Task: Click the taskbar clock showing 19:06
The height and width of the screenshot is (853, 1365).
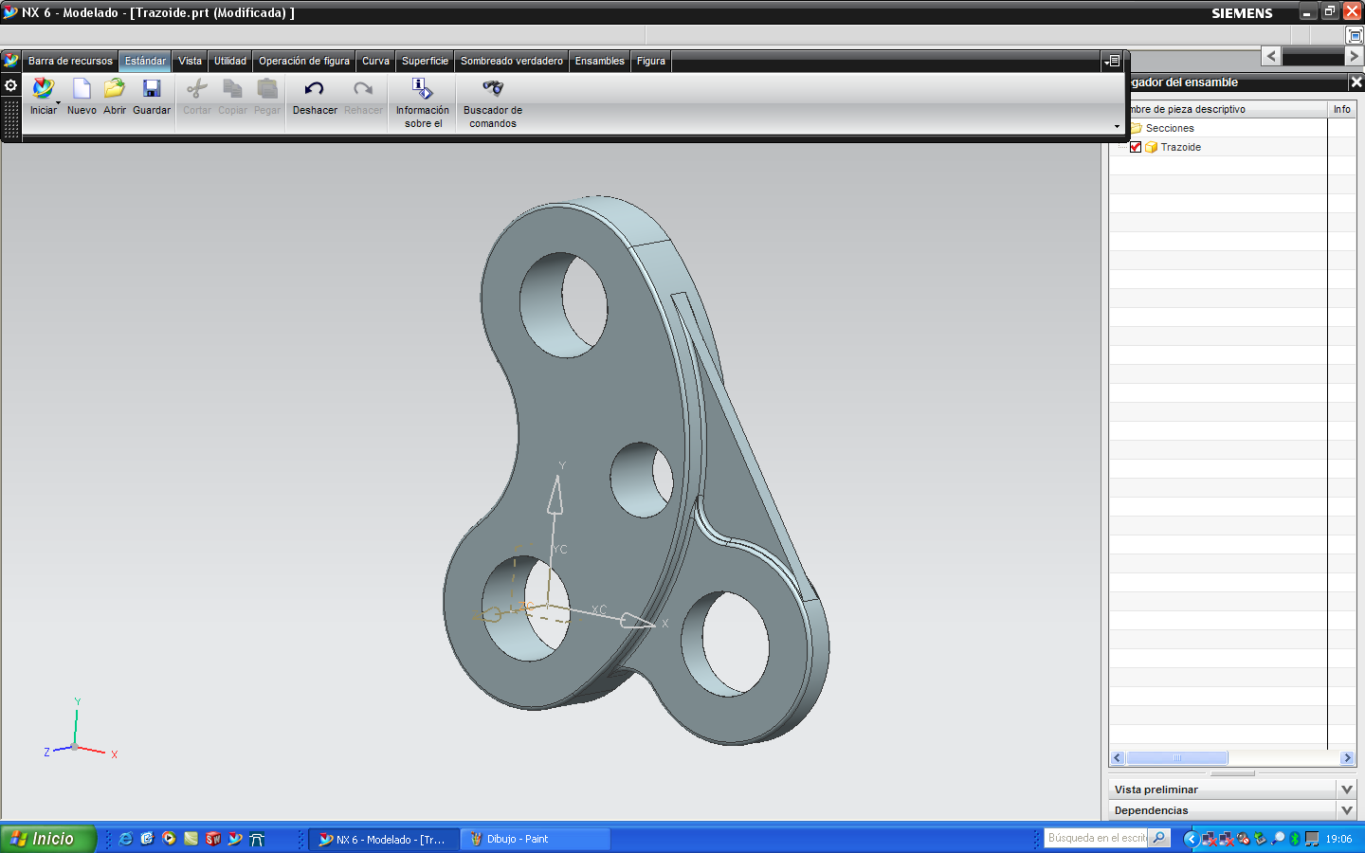Action: tap(1338, 839)
